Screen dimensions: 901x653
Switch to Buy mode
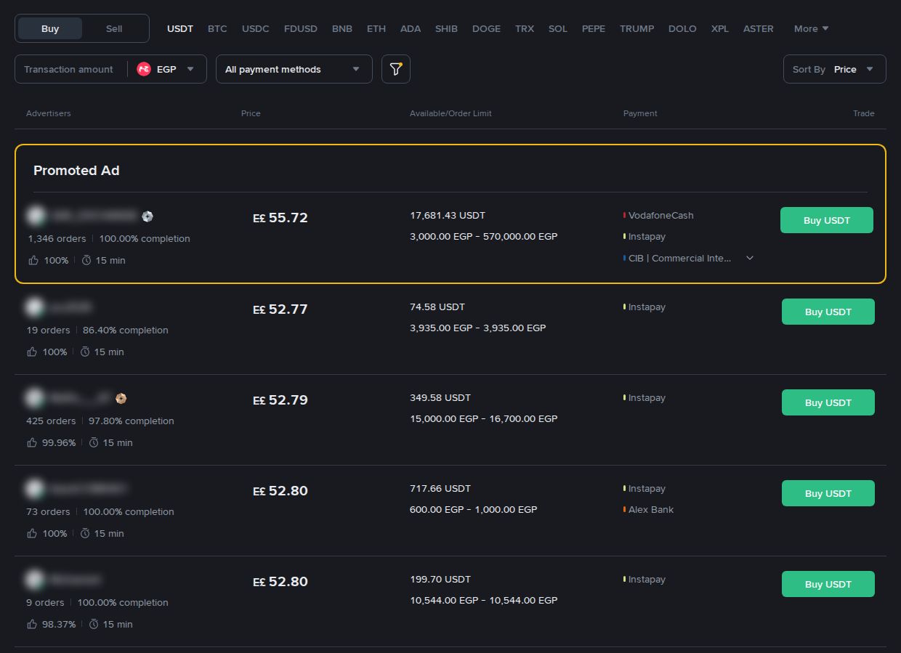50,28
